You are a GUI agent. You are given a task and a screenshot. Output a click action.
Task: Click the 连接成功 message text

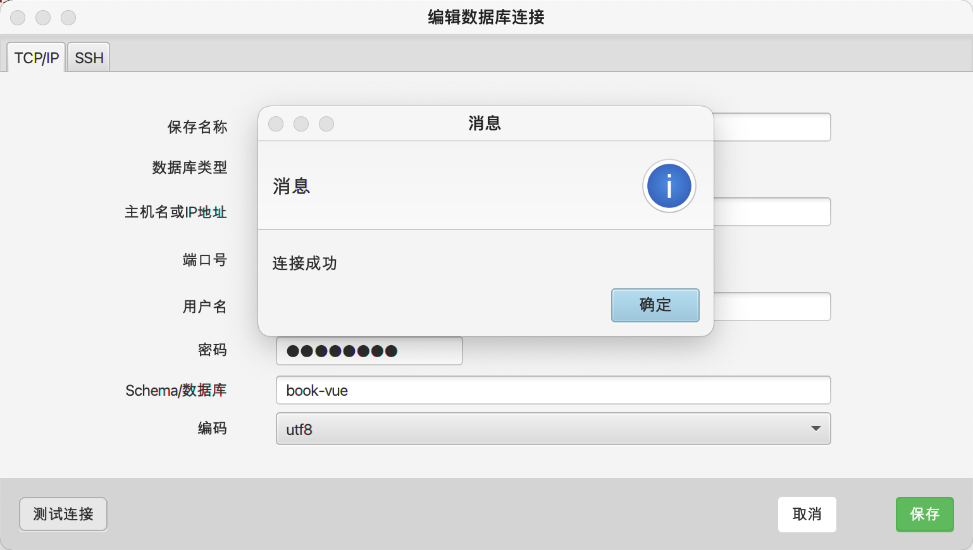(x=304, y=263)
